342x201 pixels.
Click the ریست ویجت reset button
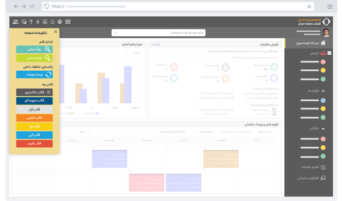(34, 75)
